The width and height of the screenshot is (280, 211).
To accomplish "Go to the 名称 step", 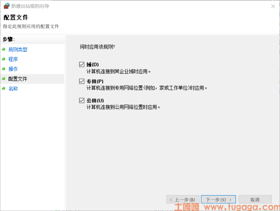I will click(13, 89).
